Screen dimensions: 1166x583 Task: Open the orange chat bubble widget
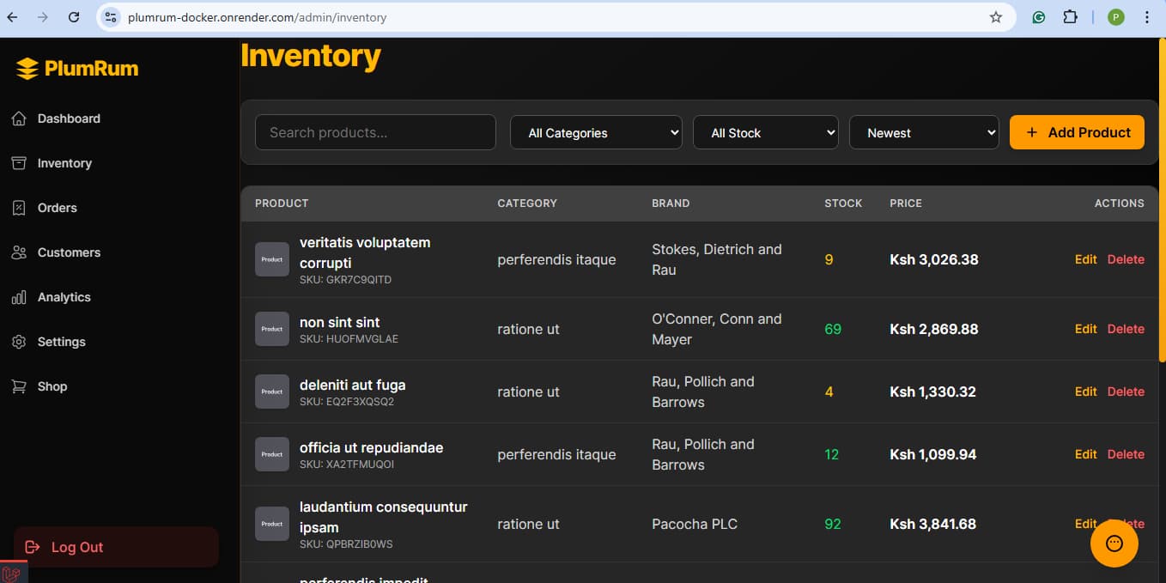(x=1114, y=544)
